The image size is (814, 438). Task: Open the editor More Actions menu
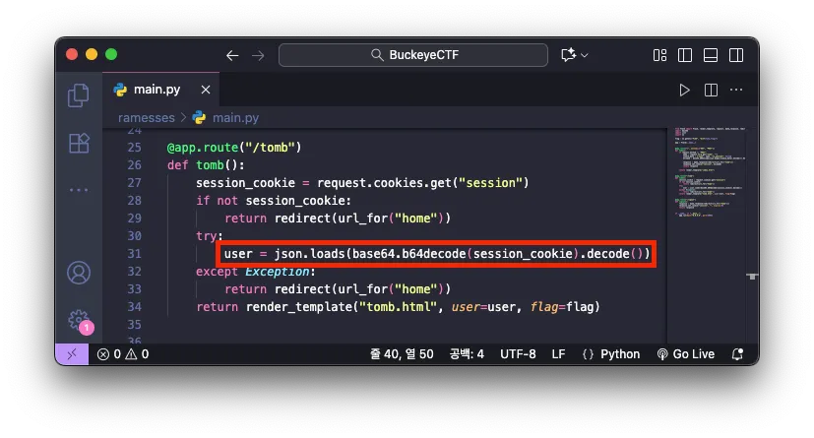(736, 91)
